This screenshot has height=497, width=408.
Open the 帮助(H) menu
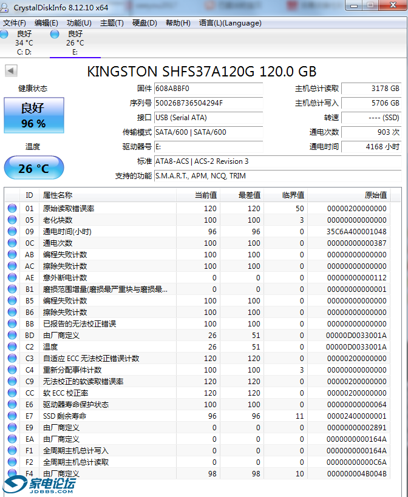click(x=178, y=23)
